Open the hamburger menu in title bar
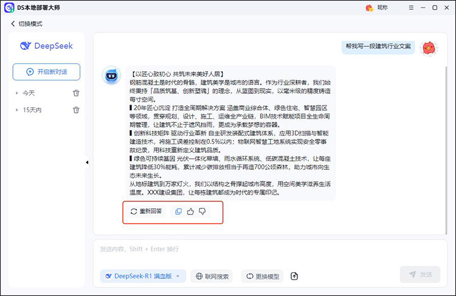456x296 pixels. point(411,7)
